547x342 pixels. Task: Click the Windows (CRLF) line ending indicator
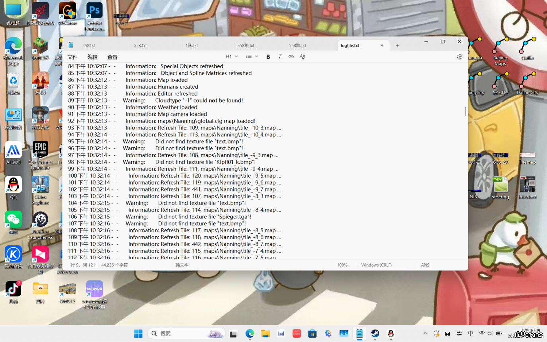click(376, 265)
